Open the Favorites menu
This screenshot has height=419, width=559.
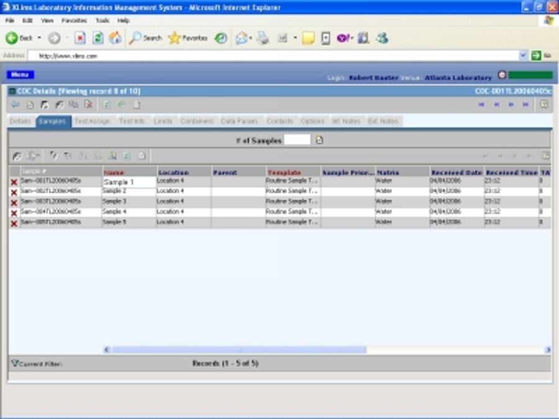coord(74,20)
